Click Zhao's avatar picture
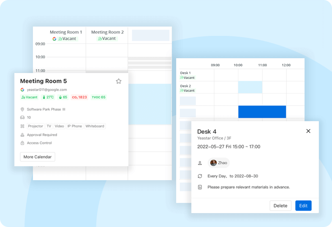 [x=213, y=163]
